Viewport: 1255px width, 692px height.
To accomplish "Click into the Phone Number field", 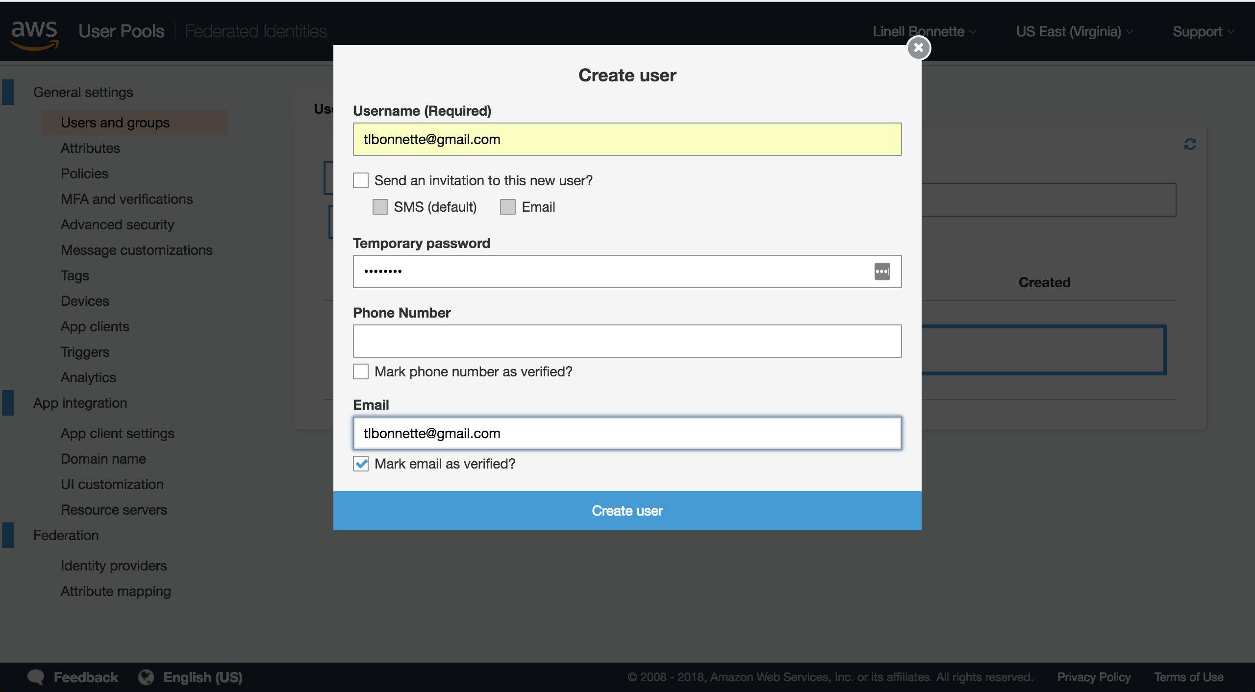I will coord(627,341).
